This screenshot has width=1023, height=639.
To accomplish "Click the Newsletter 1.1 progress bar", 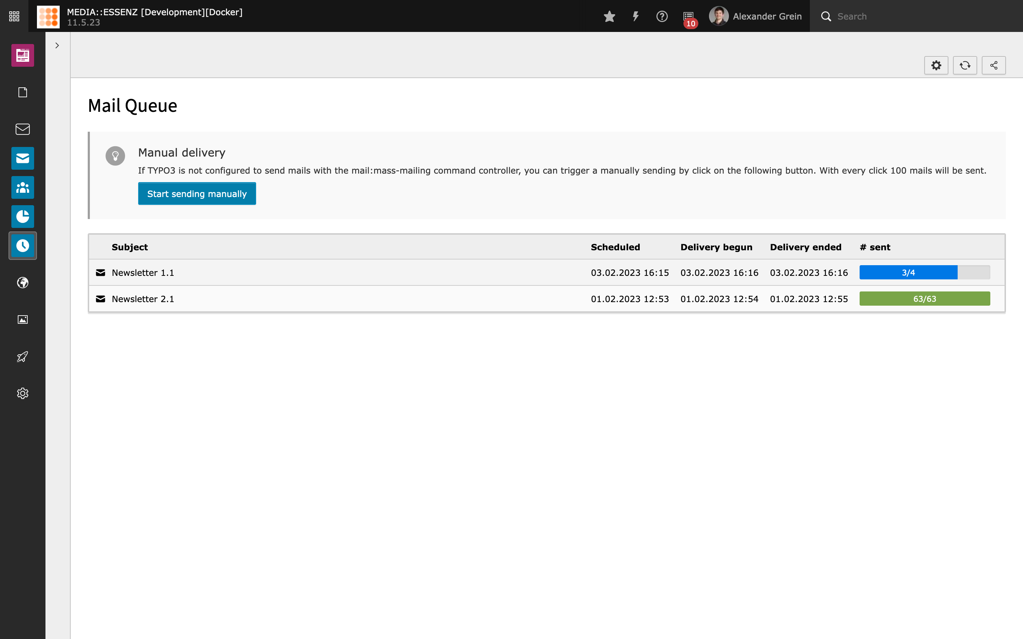I will 924,273.
